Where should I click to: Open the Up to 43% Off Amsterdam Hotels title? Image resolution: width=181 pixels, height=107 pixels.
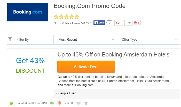113,55
